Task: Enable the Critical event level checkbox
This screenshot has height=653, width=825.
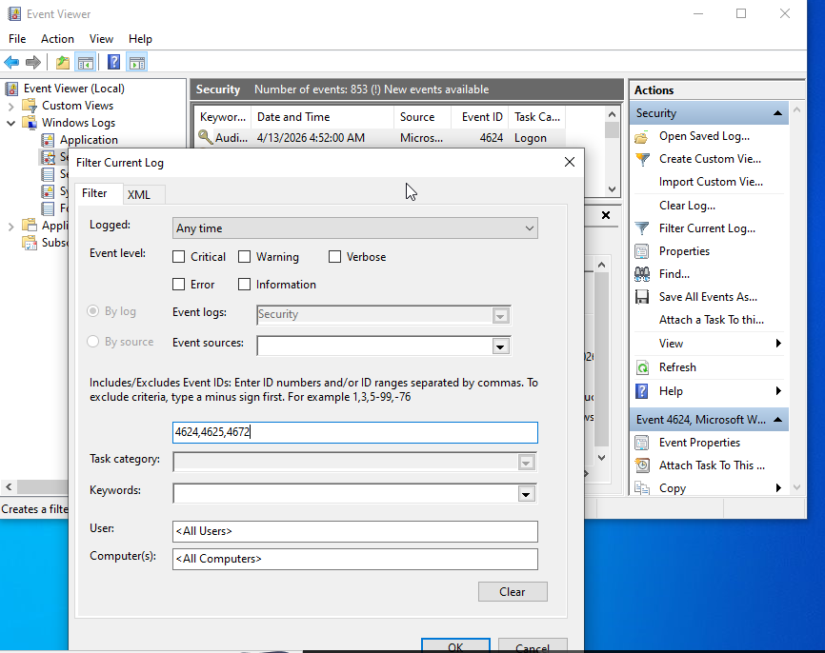Action: 179,257
